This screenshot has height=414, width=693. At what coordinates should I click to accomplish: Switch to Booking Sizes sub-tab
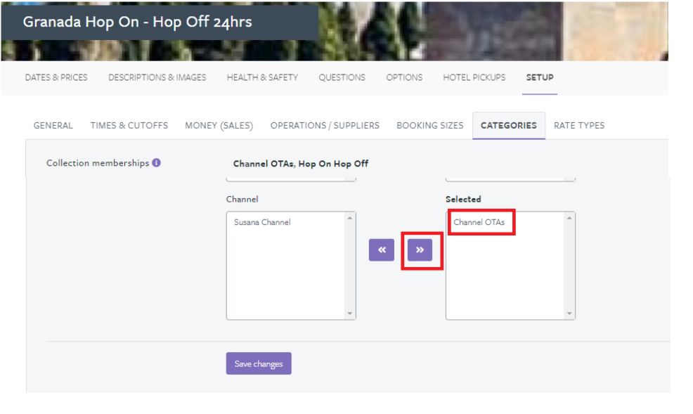[429, 126]
